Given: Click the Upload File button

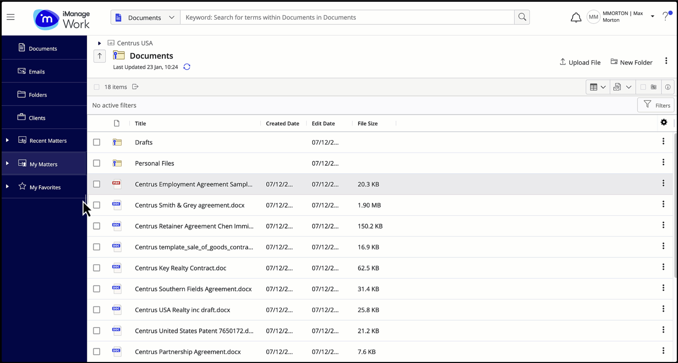Looking at the screenshot, I should coord(580,62).
